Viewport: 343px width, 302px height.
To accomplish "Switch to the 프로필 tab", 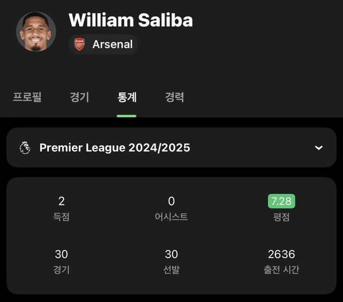I will pyautogui.click(x=27, y=97).
